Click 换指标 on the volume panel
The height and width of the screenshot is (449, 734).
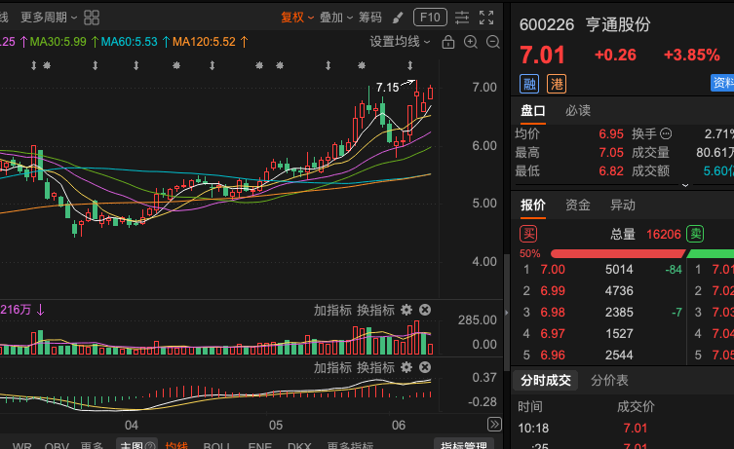[x=375, y=311]
